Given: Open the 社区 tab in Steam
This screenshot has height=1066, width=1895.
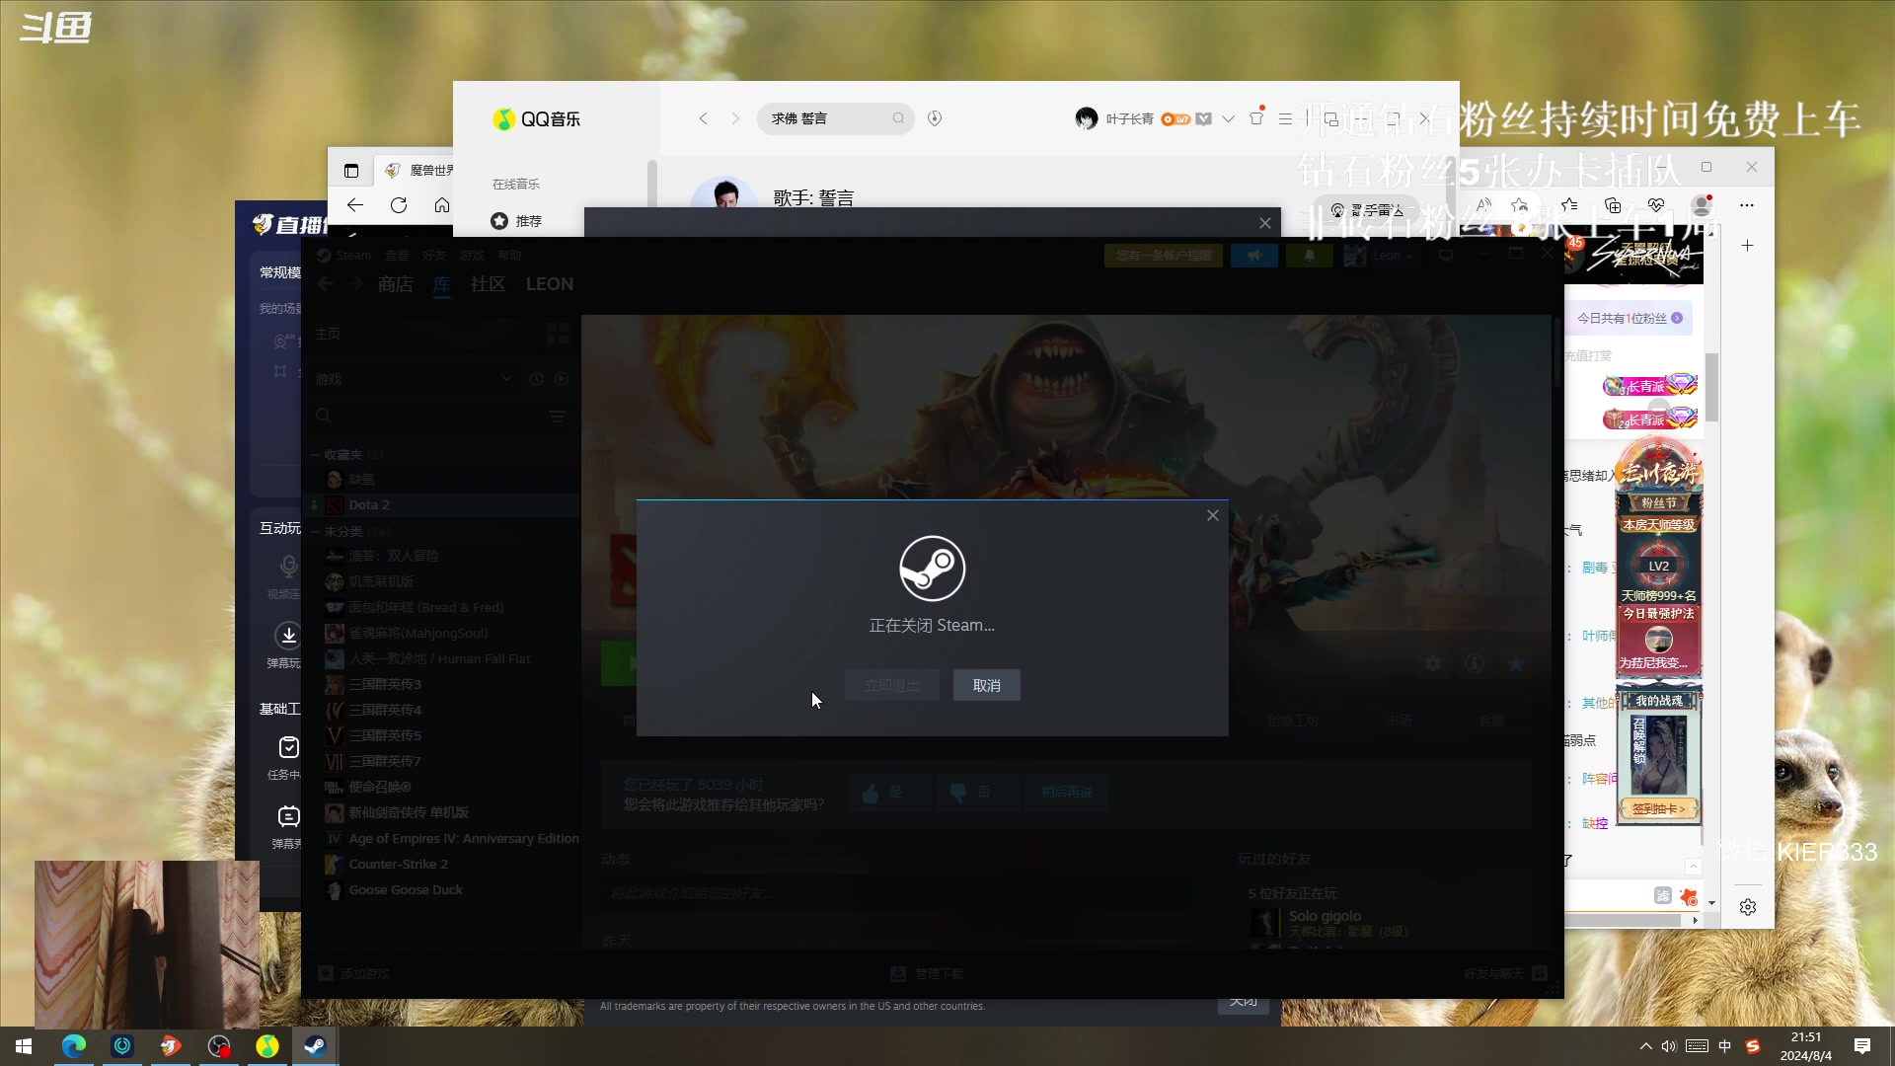Looking at the screenshot, I should click(x=488, y=284).
